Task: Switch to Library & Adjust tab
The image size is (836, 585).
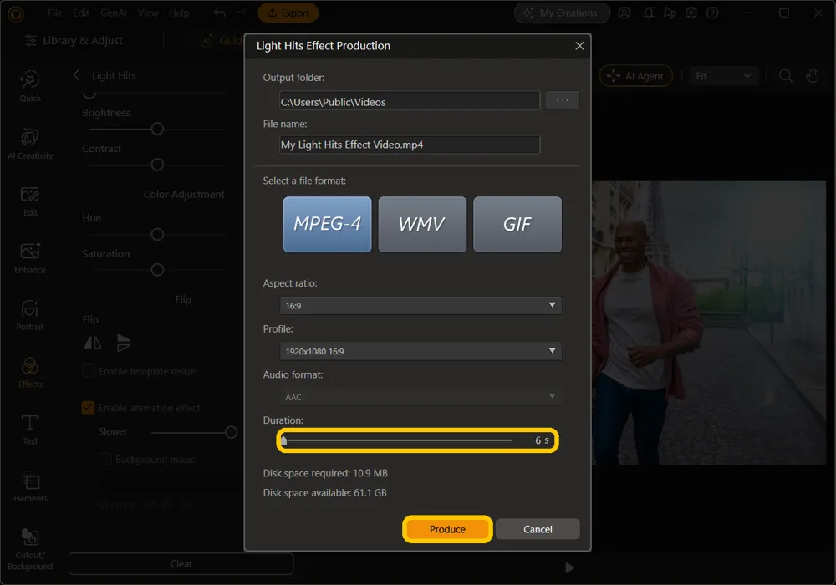Action: pos(74,40)
